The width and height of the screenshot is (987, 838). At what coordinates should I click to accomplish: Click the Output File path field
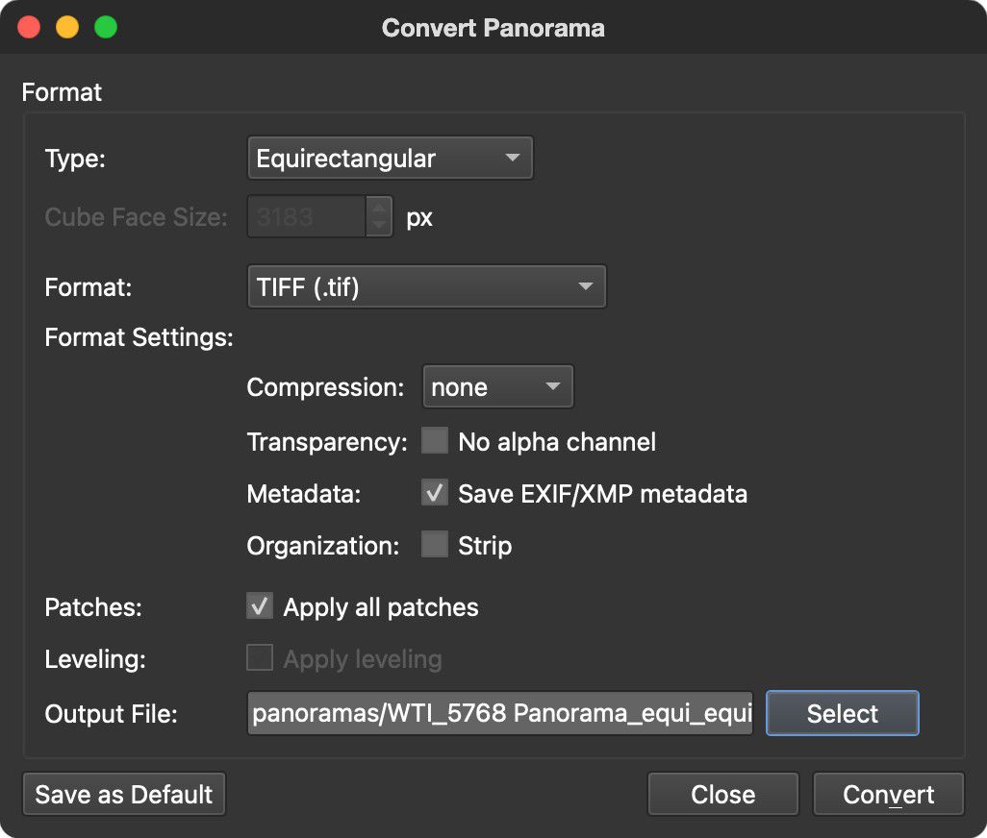tap(500, 713)
